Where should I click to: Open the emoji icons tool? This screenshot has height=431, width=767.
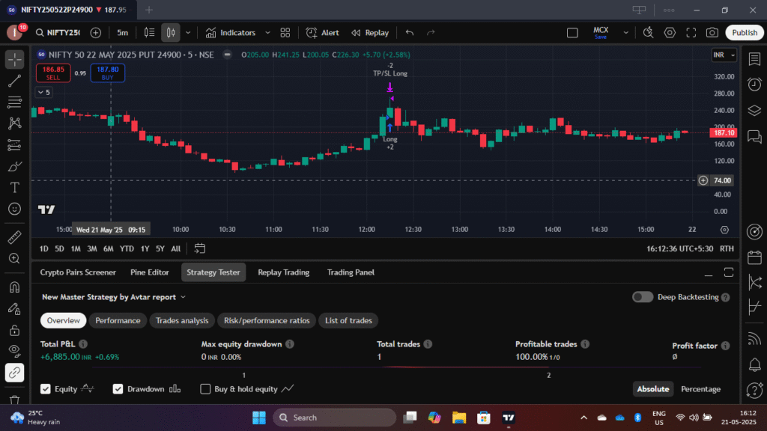click(15, 210)
